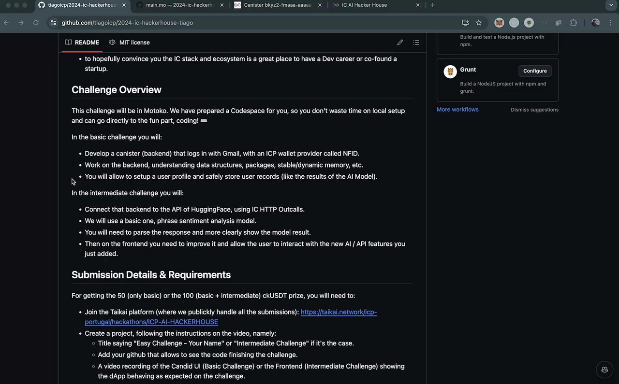Image resolution: width=619 pixels, height=384 pixels.
Task: Click the install app icon in address bar
Action: pyautogui.click(x=465, y=23)
